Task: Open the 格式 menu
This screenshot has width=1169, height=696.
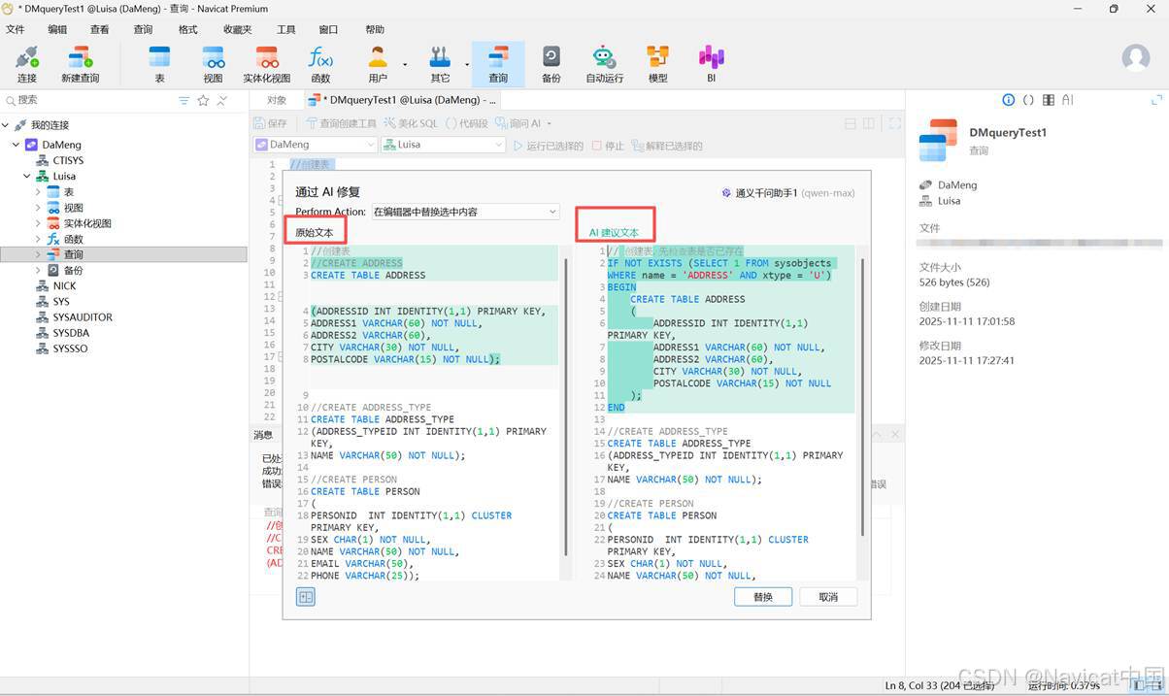Action: click(x=187, y=29)
